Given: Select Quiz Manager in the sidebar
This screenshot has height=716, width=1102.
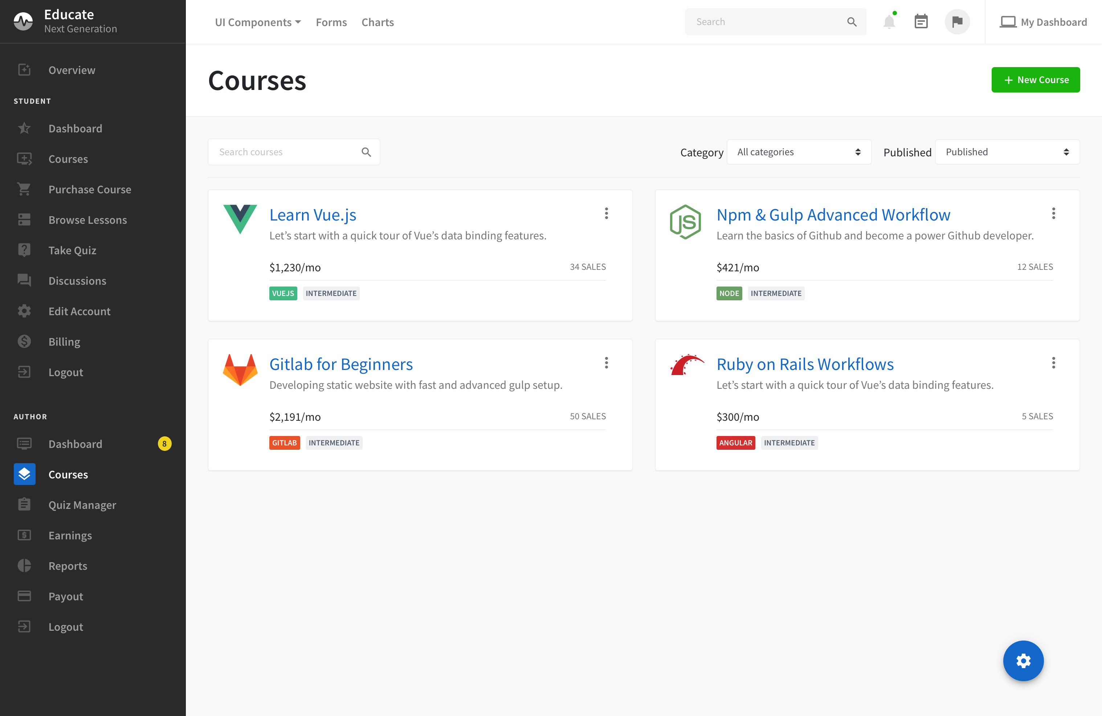Looking at the screenshot, I should pos(82,505).
